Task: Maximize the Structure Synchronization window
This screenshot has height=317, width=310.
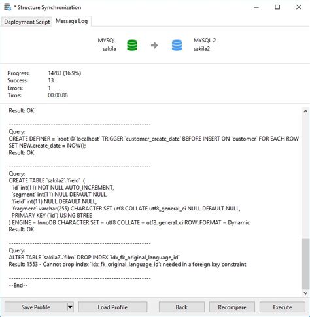Action: click(x=277, y=7)
